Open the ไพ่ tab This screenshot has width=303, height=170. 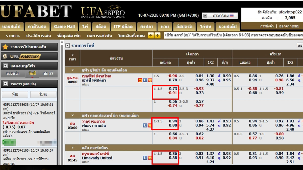coord(85,26)
